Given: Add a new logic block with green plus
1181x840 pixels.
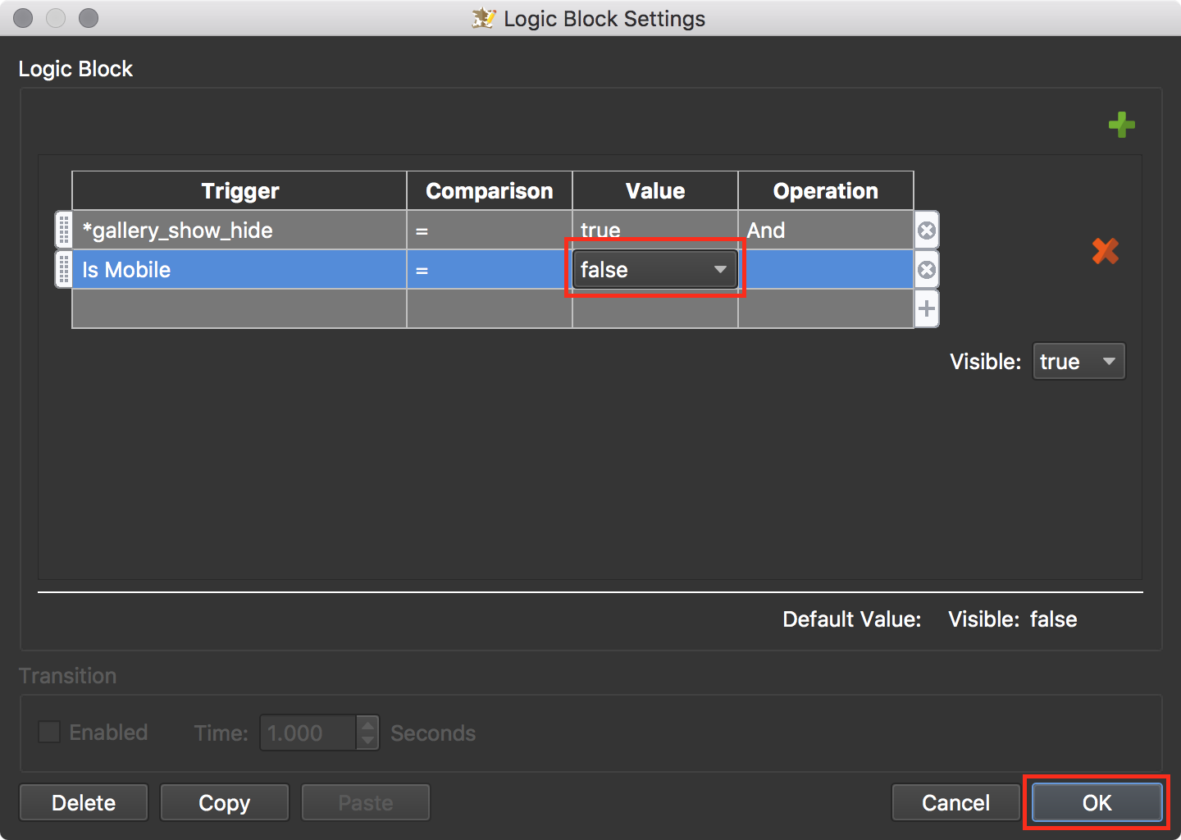Looking at the screenshot, I should click(1121, 126).
